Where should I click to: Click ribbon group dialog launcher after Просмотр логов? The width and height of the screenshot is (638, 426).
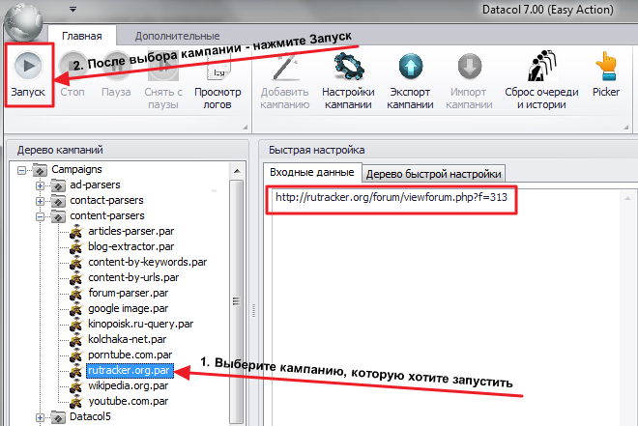pos(246,128)
